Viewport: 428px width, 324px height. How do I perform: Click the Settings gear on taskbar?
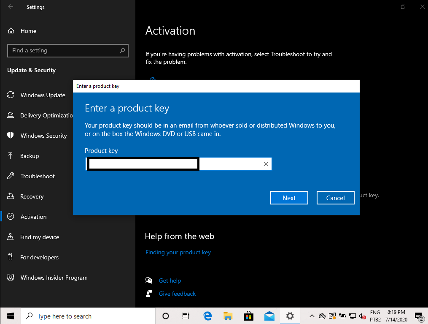coord(290,316)
